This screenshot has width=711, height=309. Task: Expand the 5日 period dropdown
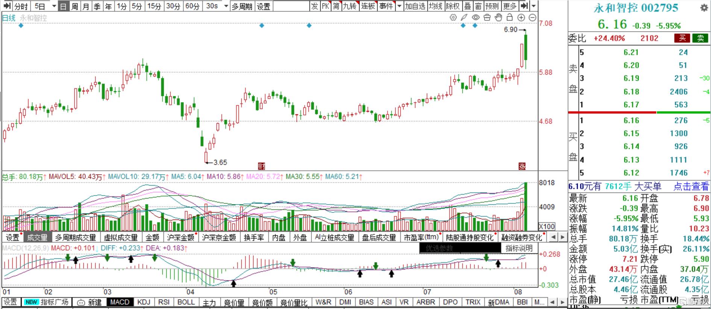coord(54,6)
